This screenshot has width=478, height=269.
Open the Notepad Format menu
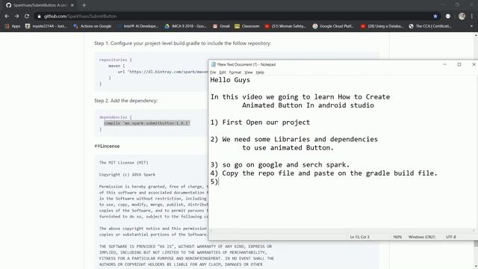[x=235, y=72]
